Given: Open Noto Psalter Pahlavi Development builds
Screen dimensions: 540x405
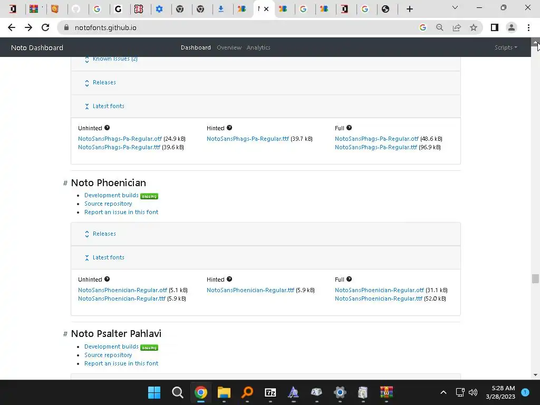Looking at the screenshot, I should [111, 347].
